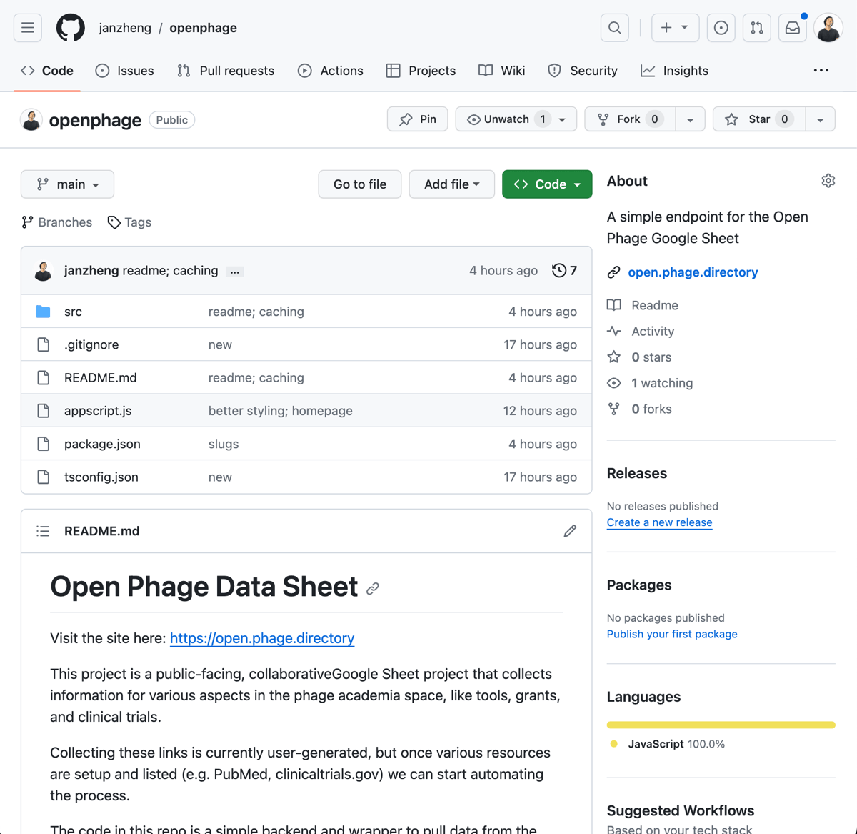Viewport: 857px width, 834px height.
Task: Click the commit history clock icon
Action: 559,270
